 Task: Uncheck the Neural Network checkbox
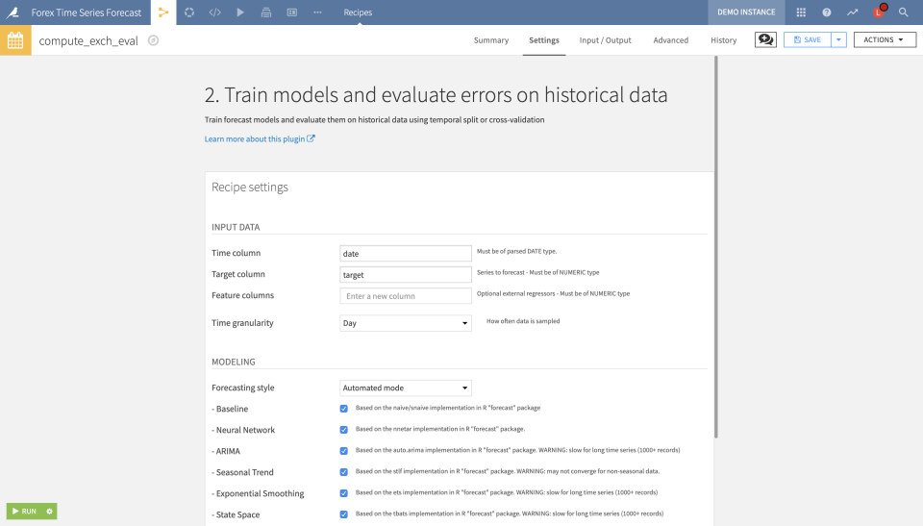(x=344, y=430)
